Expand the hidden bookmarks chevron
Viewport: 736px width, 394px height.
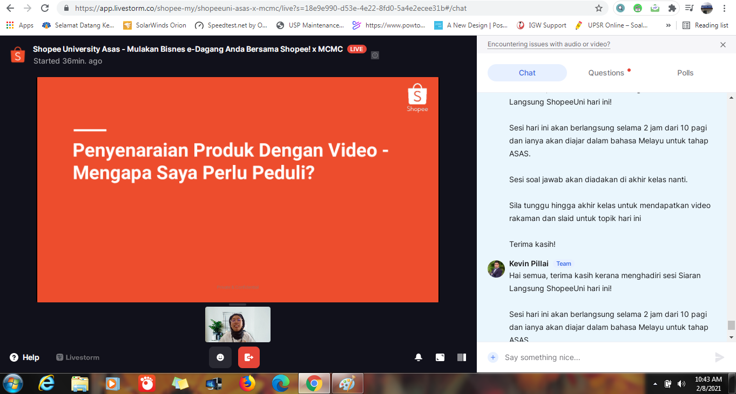(x=669, y=25)
